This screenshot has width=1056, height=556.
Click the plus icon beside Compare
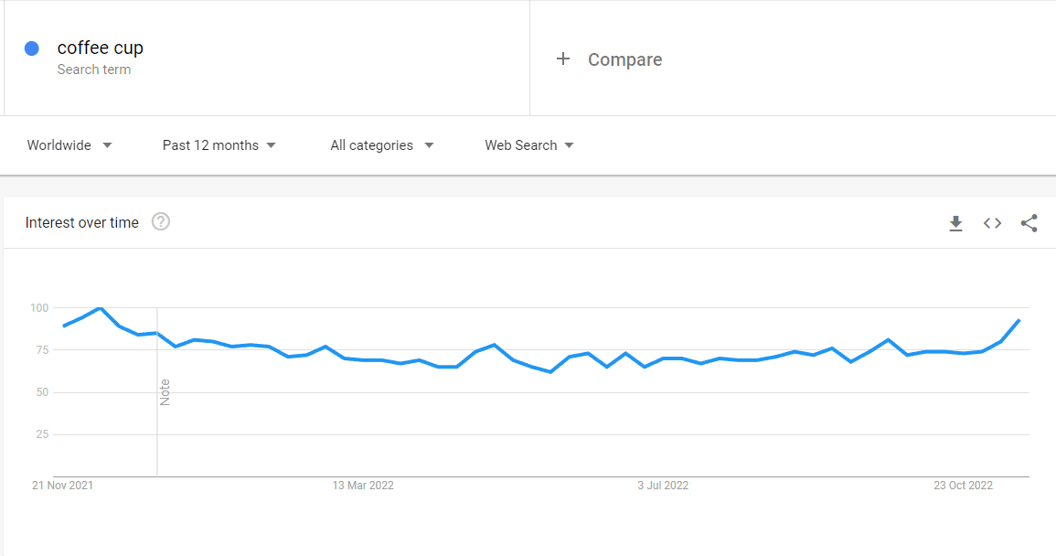coord(563,59)
